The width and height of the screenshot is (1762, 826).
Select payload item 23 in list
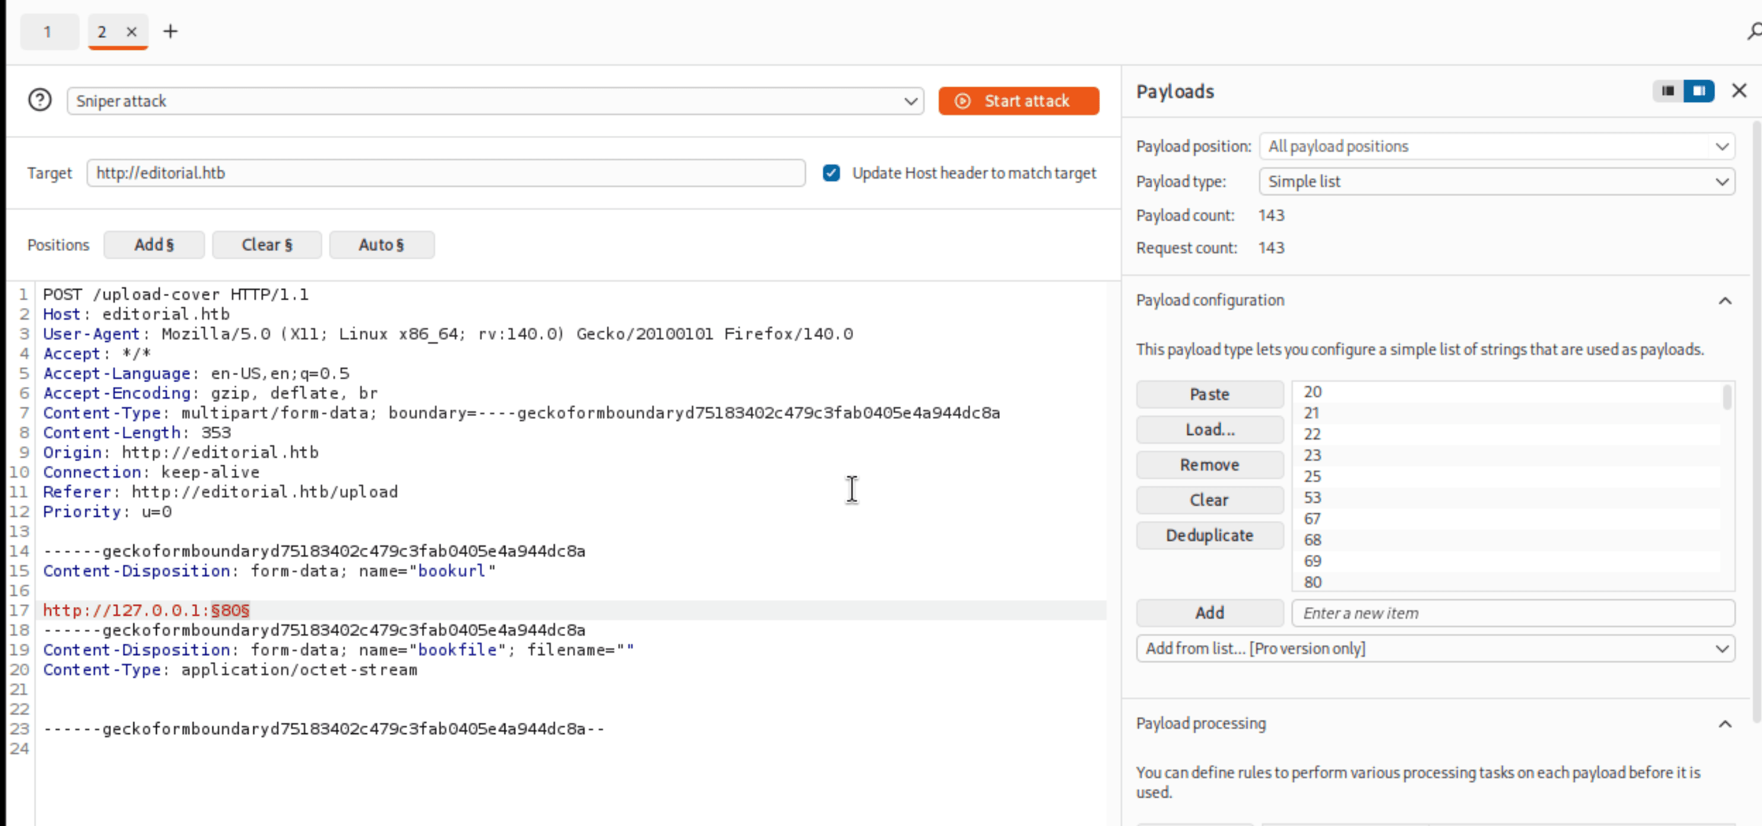(x=1507, y=455)
